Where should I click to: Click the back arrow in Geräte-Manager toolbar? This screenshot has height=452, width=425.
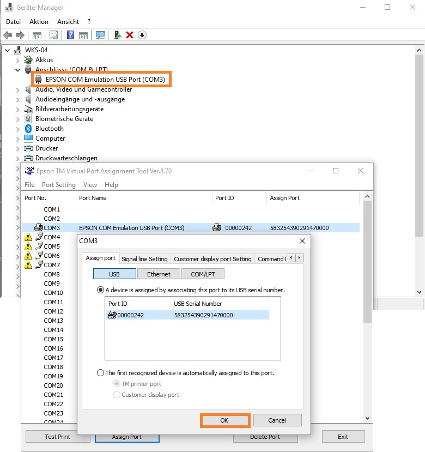[8, 35]
